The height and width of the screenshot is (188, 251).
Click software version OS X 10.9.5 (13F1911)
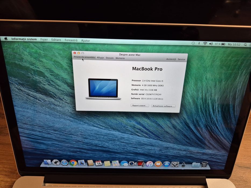tap(152, 99)
